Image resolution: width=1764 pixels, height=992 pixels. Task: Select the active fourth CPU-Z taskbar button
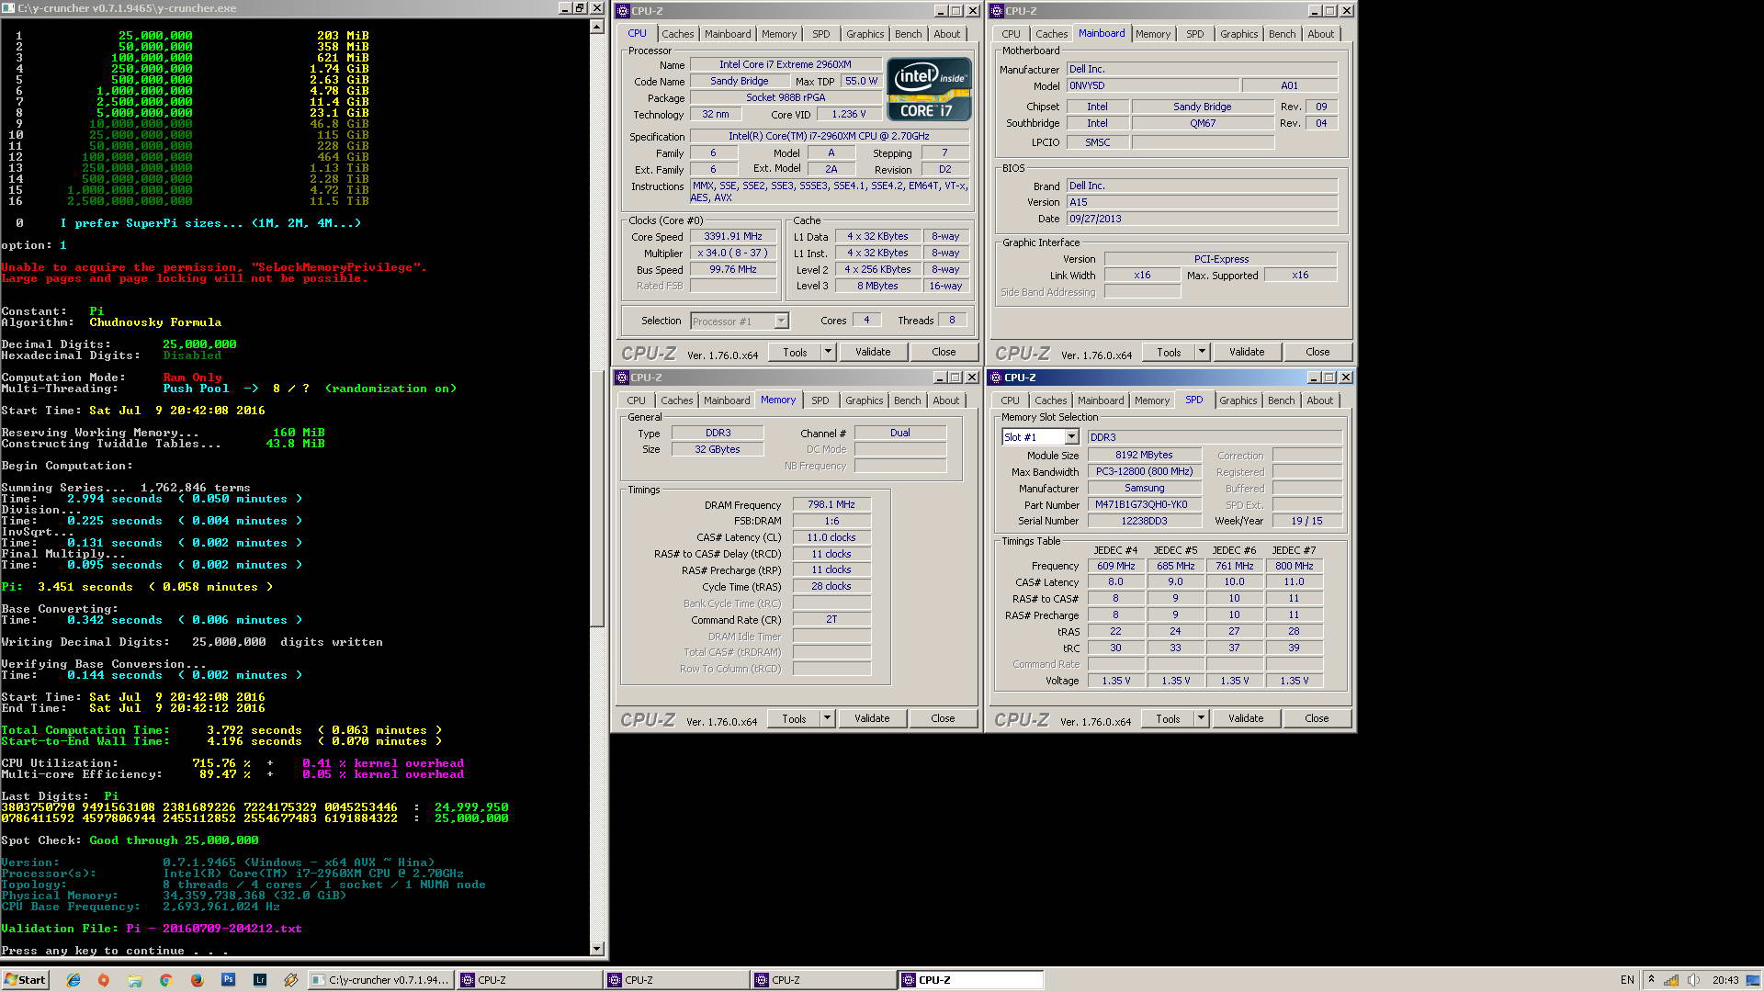point(970,980)
